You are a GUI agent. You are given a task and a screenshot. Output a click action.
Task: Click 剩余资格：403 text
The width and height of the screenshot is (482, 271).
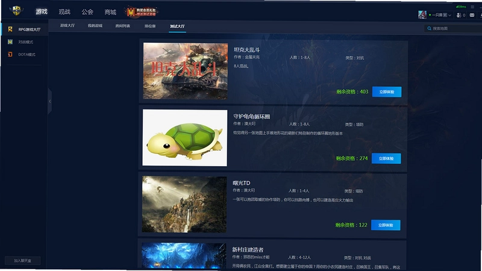[352, 92]
